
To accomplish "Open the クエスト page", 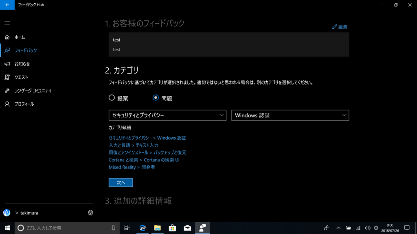I will [x=21, y=77].
